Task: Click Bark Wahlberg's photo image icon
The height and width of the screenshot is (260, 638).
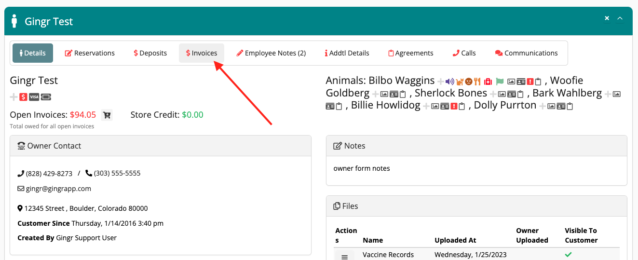Action: click(616, 94)
